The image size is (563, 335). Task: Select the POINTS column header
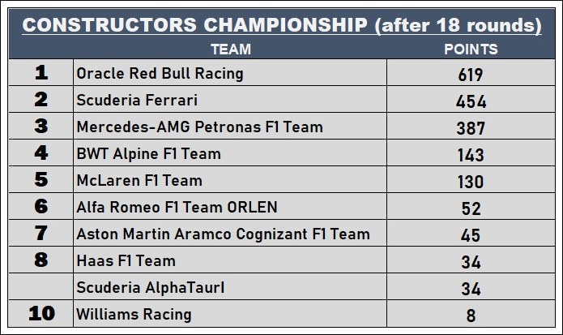(471, 49)
